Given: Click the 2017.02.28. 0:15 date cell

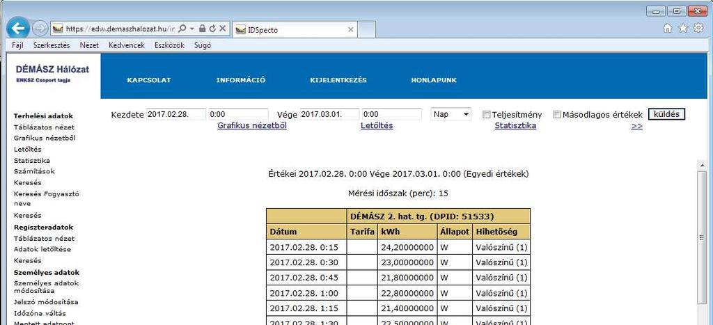Looking at the screenshot, I should (x=307, y=247).
